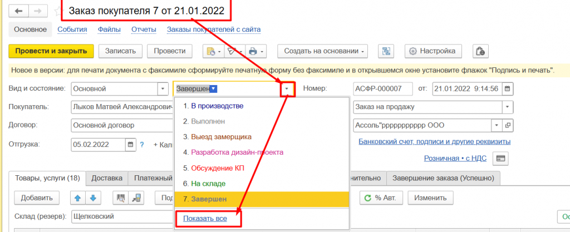Click the Покупатель field 'Лыков Матвей Александрович'

pos(122,107)
